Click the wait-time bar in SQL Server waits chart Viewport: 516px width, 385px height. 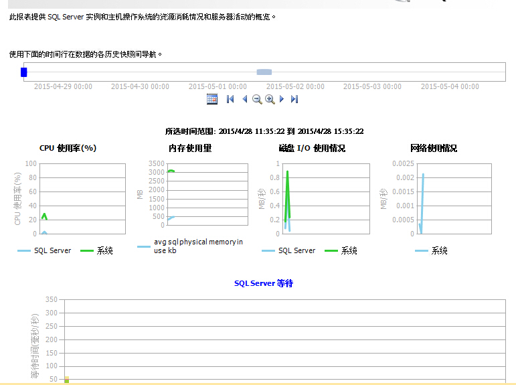(66, 380)
